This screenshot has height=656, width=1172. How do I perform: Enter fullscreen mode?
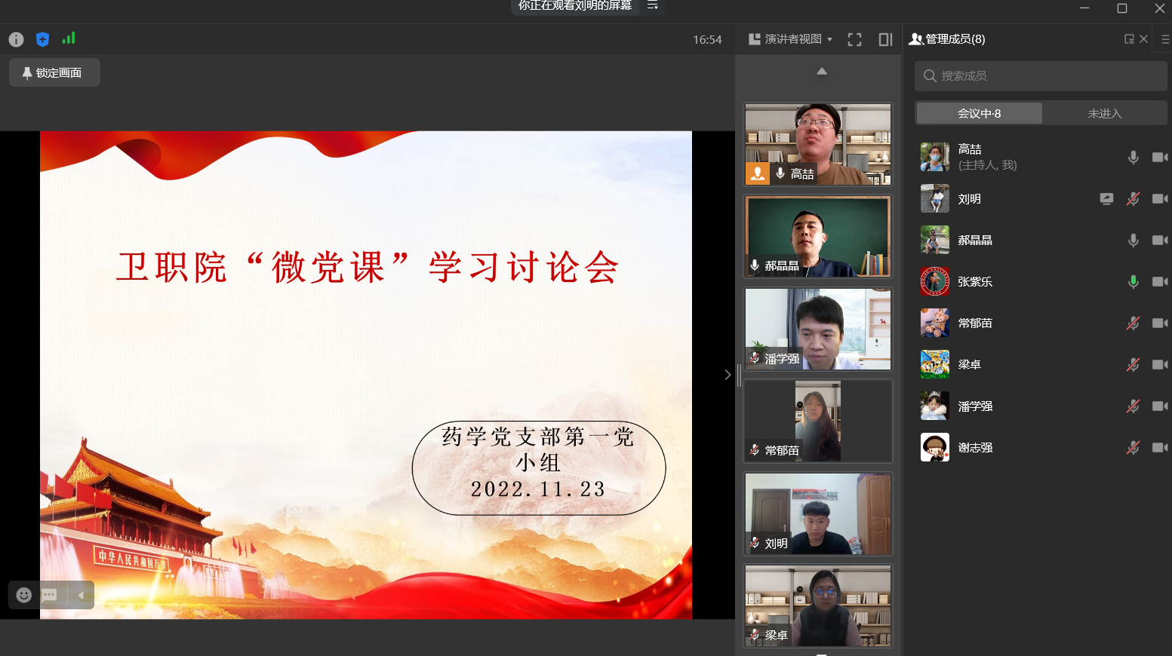pos(854,39)
